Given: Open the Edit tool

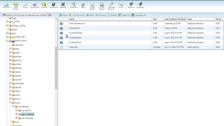Looking at the screenshot, I should [83, 5].
